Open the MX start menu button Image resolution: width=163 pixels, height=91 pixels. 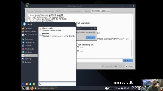pos(23,88)
